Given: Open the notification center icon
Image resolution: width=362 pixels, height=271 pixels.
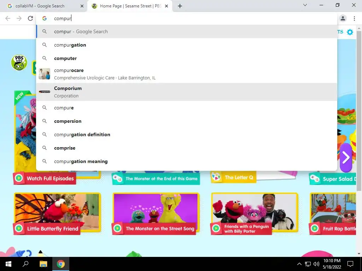Looking at the screenshot, I should (350, 264).
